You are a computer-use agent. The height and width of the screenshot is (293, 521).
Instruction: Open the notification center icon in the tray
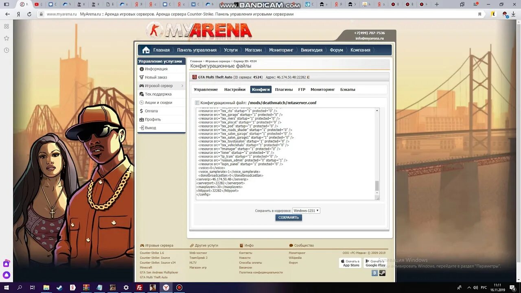(513, 288)
